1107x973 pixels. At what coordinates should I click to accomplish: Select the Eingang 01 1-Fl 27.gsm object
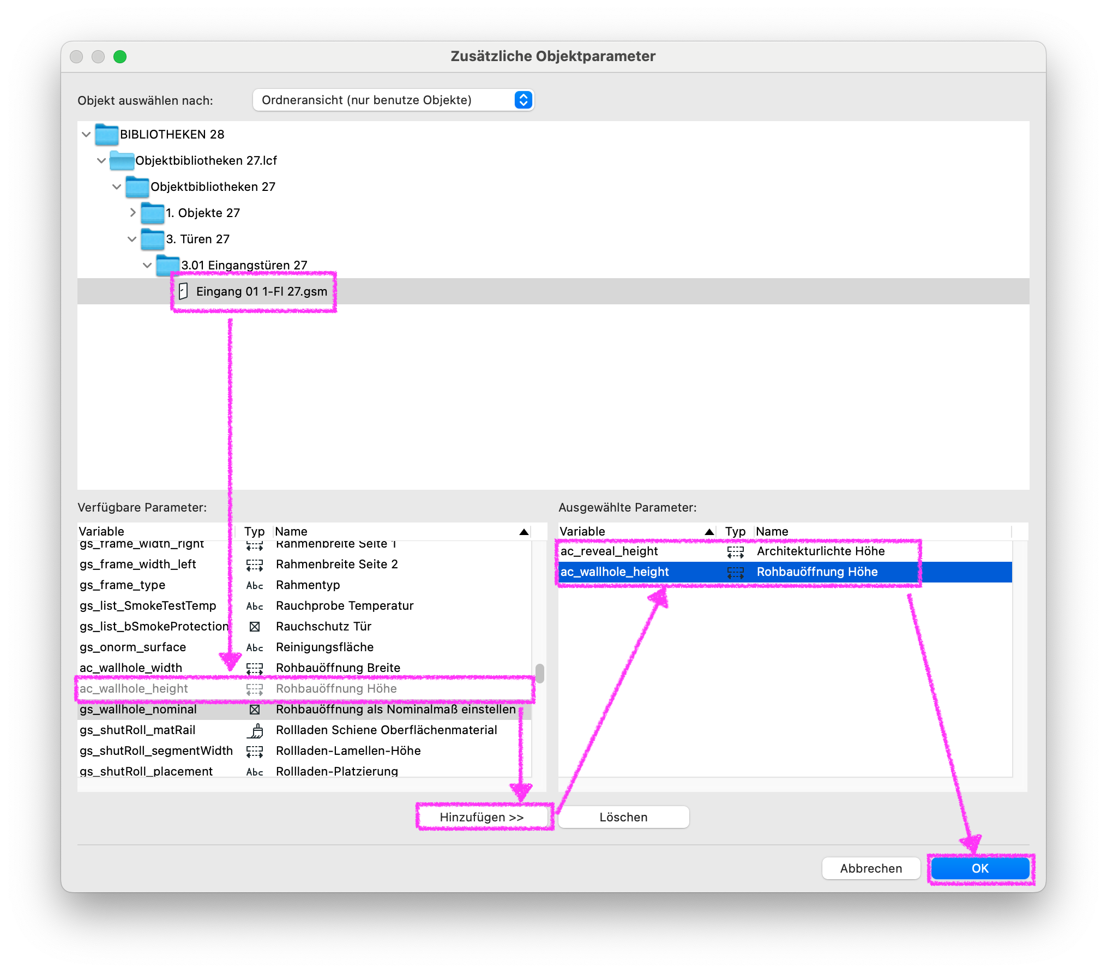point(553,291)
